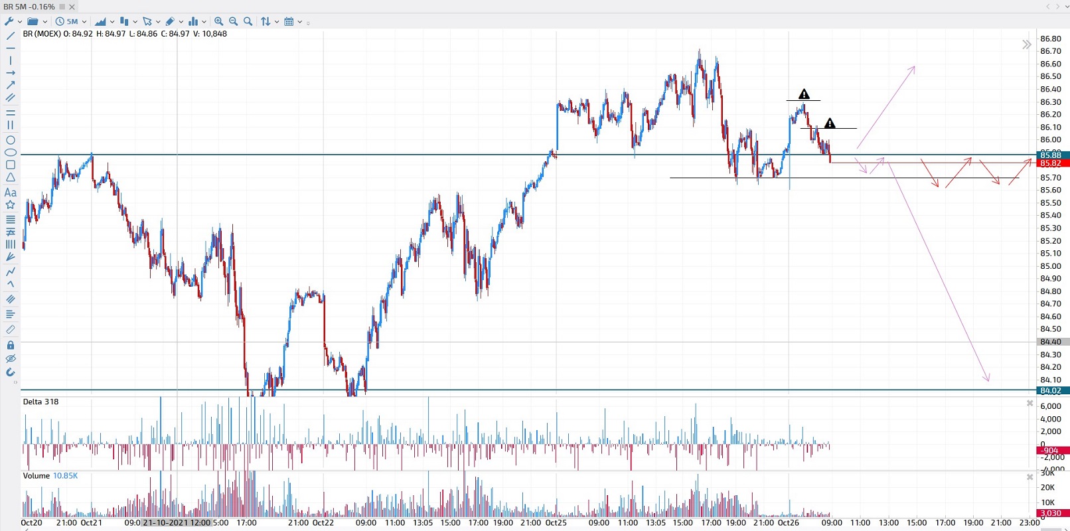The image size is (1070, 531).
Task: Click the red -904 delta value label
Action: (1053, 451)
